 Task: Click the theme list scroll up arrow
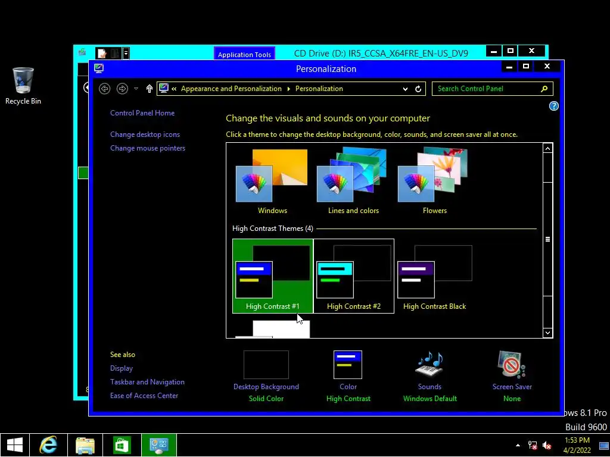pos(548,148)
